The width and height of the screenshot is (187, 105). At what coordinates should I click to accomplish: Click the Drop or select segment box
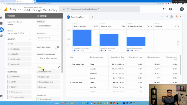48,58
